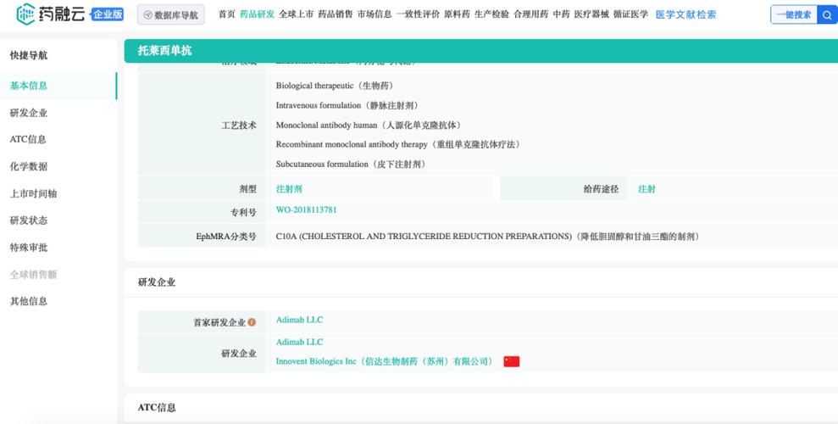838x424 pixels.
Task: Click the ATC信息 section heading
Action: [157, 407]
